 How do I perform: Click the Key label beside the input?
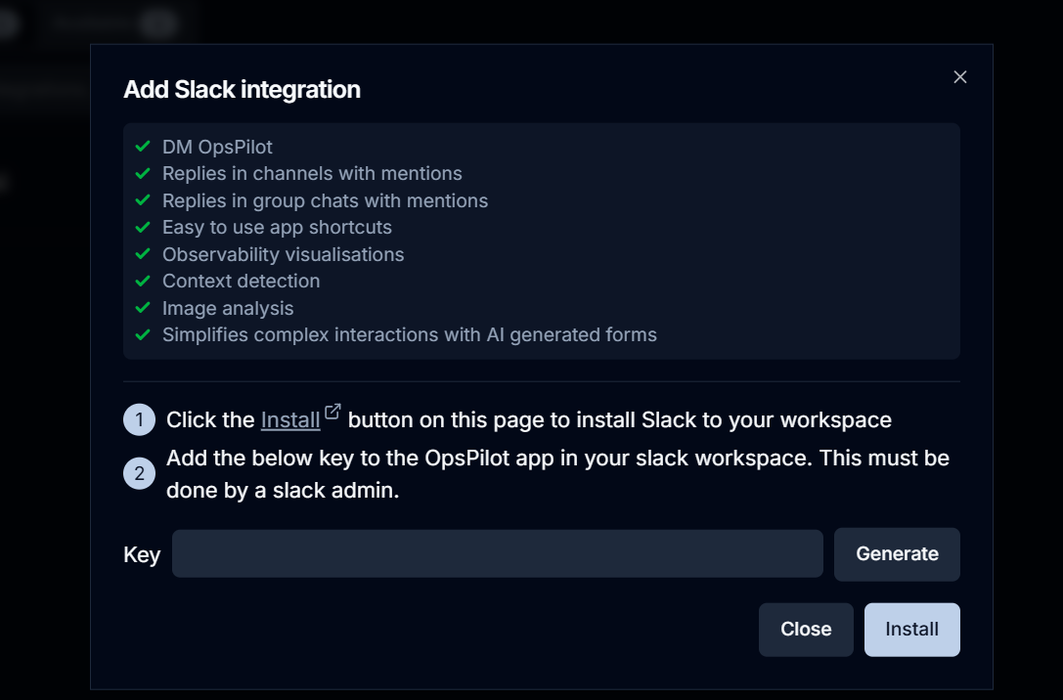(x=142, y=555)
